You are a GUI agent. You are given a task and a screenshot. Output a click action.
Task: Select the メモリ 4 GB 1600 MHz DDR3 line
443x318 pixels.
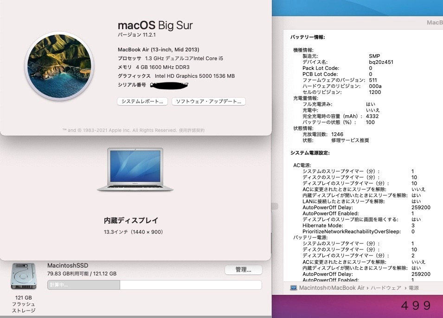point(154,67)
